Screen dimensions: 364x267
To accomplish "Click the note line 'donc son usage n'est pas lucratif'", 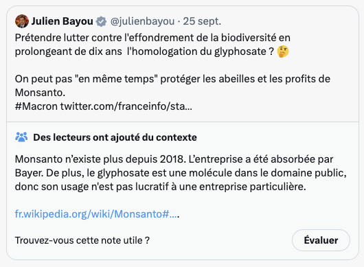I will pos(161,187).
